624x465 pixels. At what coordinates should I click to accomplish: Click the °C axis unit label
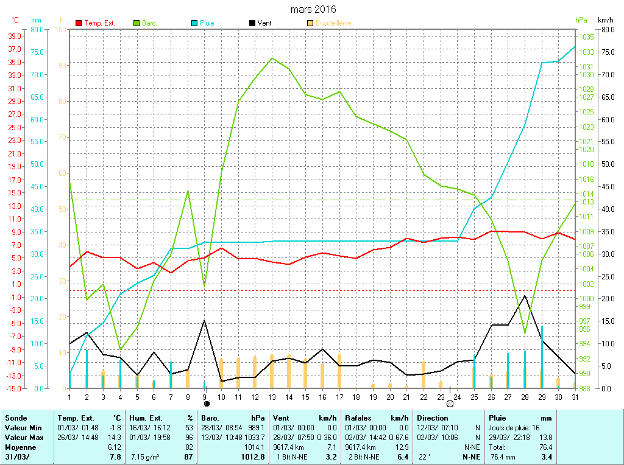15,20
